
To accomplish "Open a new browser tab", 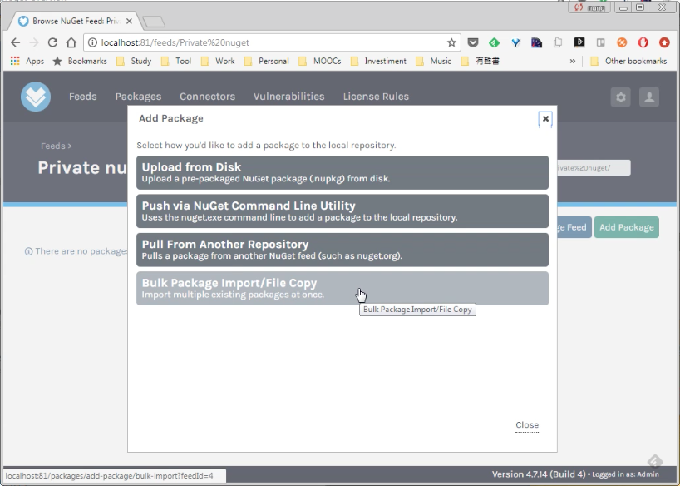I will (x=154, y=21).
